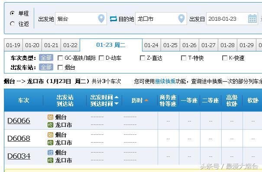
Task: Sort ascending by departure time arrow
Action: 116,97
